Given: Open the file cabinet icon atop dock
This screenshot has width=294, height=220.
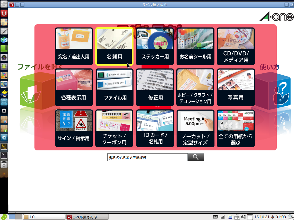Looking at the screenshot, I should 4,4.
